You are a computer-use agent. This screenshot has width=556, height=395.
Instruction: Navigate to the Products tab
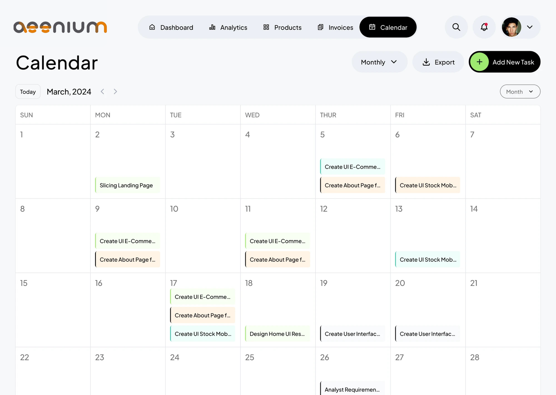(x=282, y=27)
